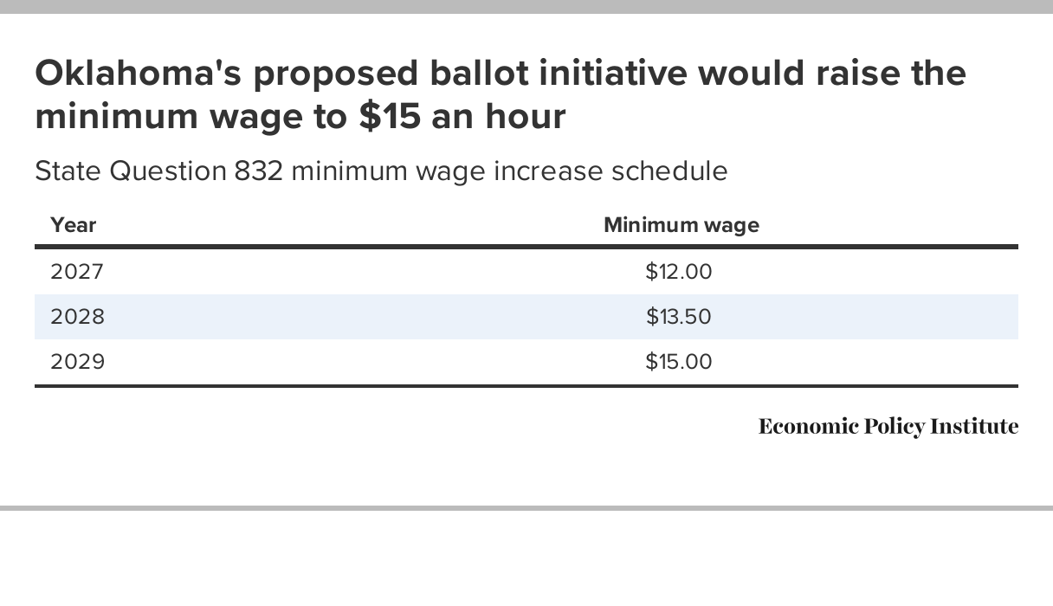
Task: Select the "State Question" subtitle text
Action: (x=130, y=171)
